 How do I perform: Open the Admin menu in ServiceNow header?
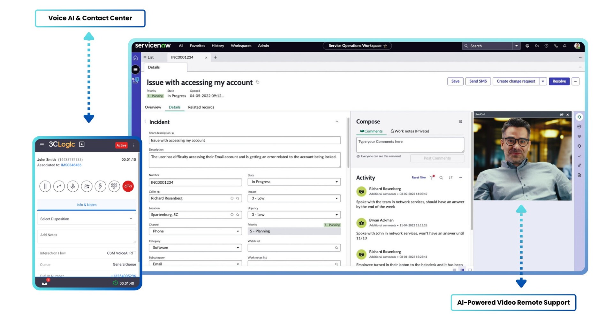click(x=263, y=46)
